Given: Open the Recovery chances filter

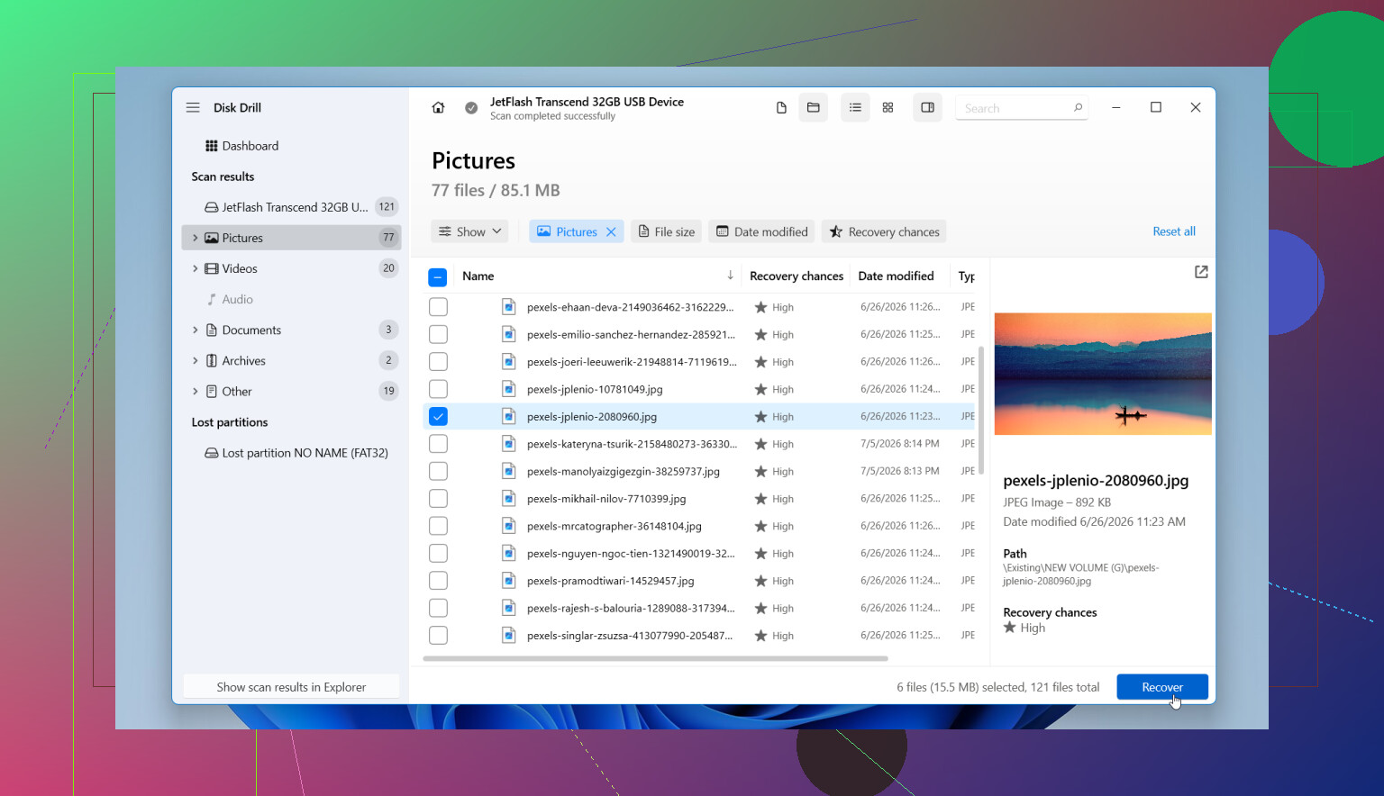Looking at the screenshot, I should tap(884, 231).
